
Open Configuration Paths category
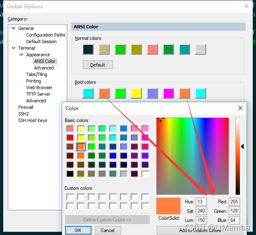46,35
